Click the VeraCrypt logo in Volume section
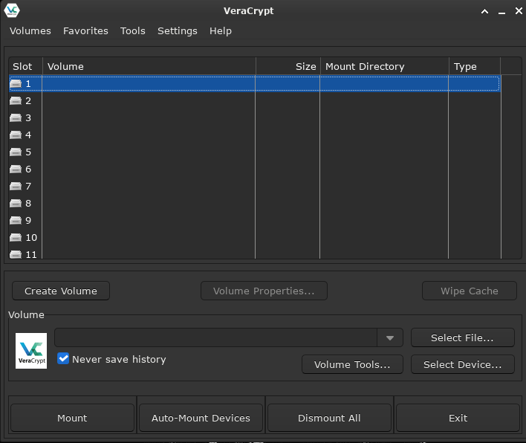This screenshot has width=526, height=443. tap(31, 351)
